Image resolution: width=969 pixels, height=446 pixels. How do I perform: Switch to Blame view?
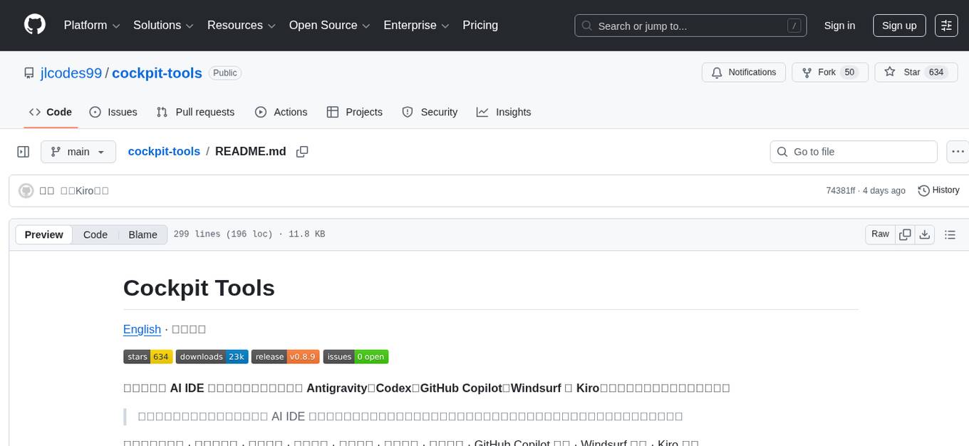pyautogui.click(x=142, y=234)
